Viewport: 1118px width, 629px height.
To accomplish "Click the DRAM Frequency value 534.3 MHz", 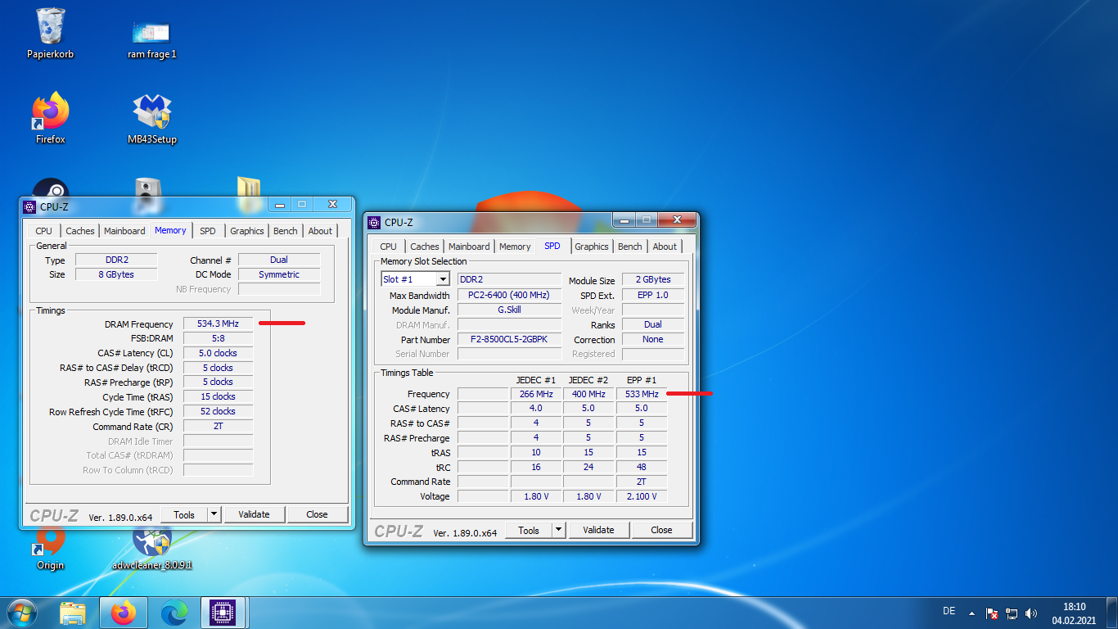I will click(x=218, y=324).
